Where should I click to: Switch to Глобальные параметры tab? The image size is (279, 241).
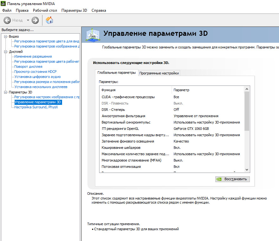(117, 73)
